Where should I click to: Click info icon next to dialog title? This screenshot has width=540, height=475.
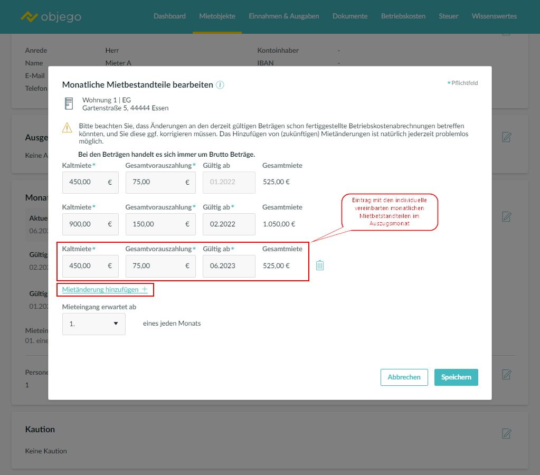pos(220,85)
